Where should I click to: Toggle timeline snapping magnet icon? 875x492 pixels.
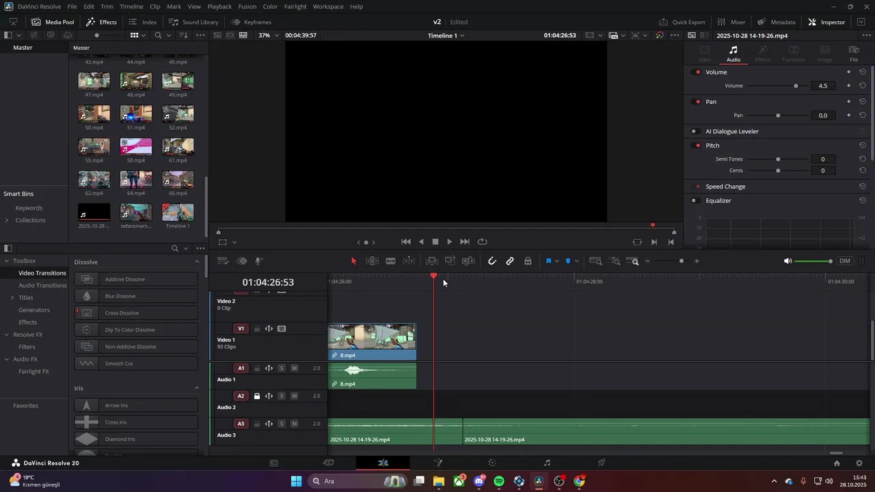492,261
